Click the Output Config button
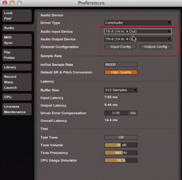The image size is (182, 180). [156, 47]
